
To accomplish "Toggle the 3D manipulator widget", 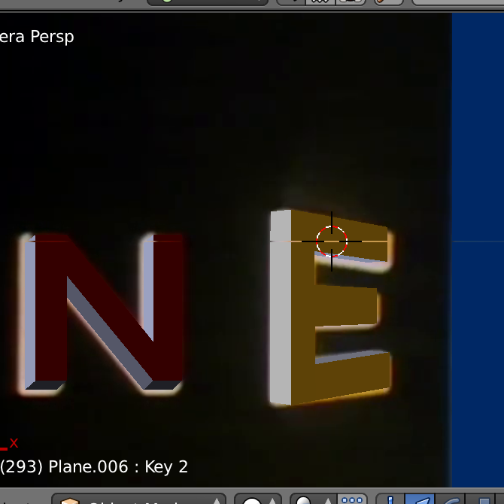I will (390, 501).
